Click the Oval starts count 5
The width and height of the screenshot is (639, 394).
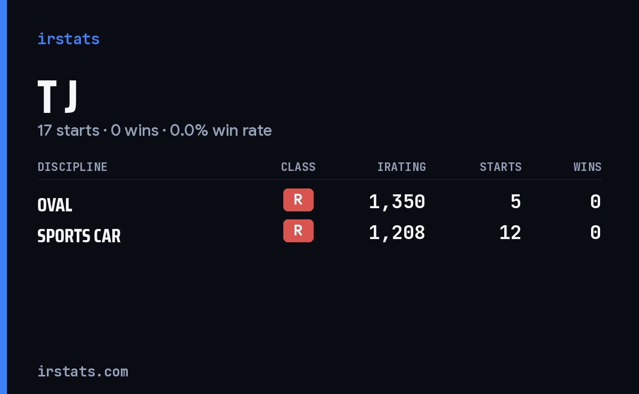(515, 202)
